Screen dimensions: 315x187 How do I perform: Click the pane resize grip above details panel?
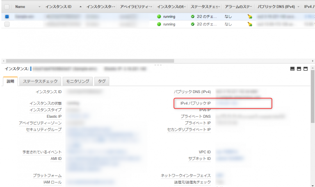(157, 65)
